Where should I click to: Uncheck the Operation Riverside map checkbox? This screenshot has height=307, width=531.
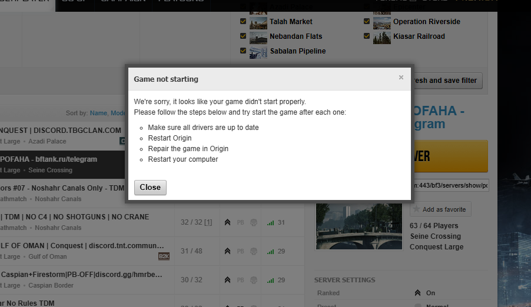pyautogui.click(x=367, y=21)
